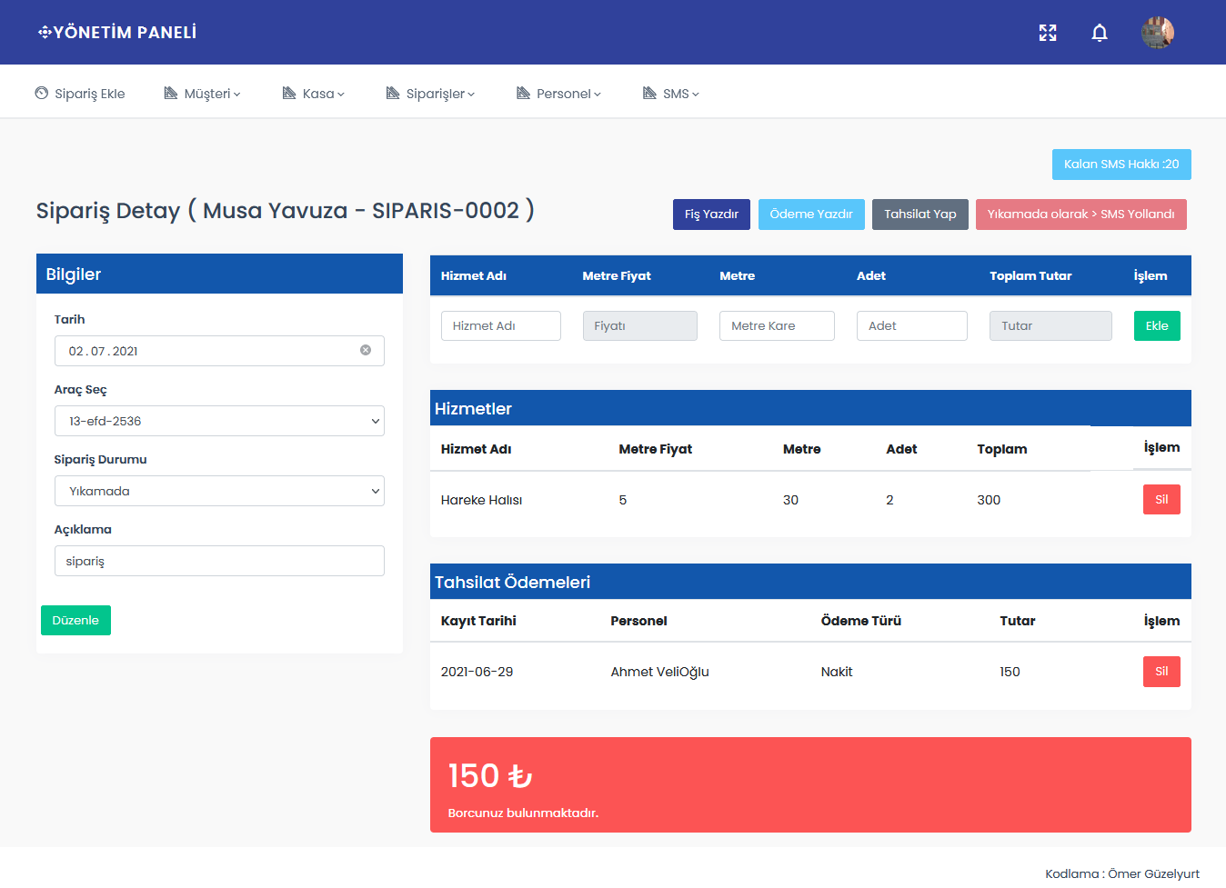Click the user profile avatar
The image size is (1226, 888).
point(1157,33)
